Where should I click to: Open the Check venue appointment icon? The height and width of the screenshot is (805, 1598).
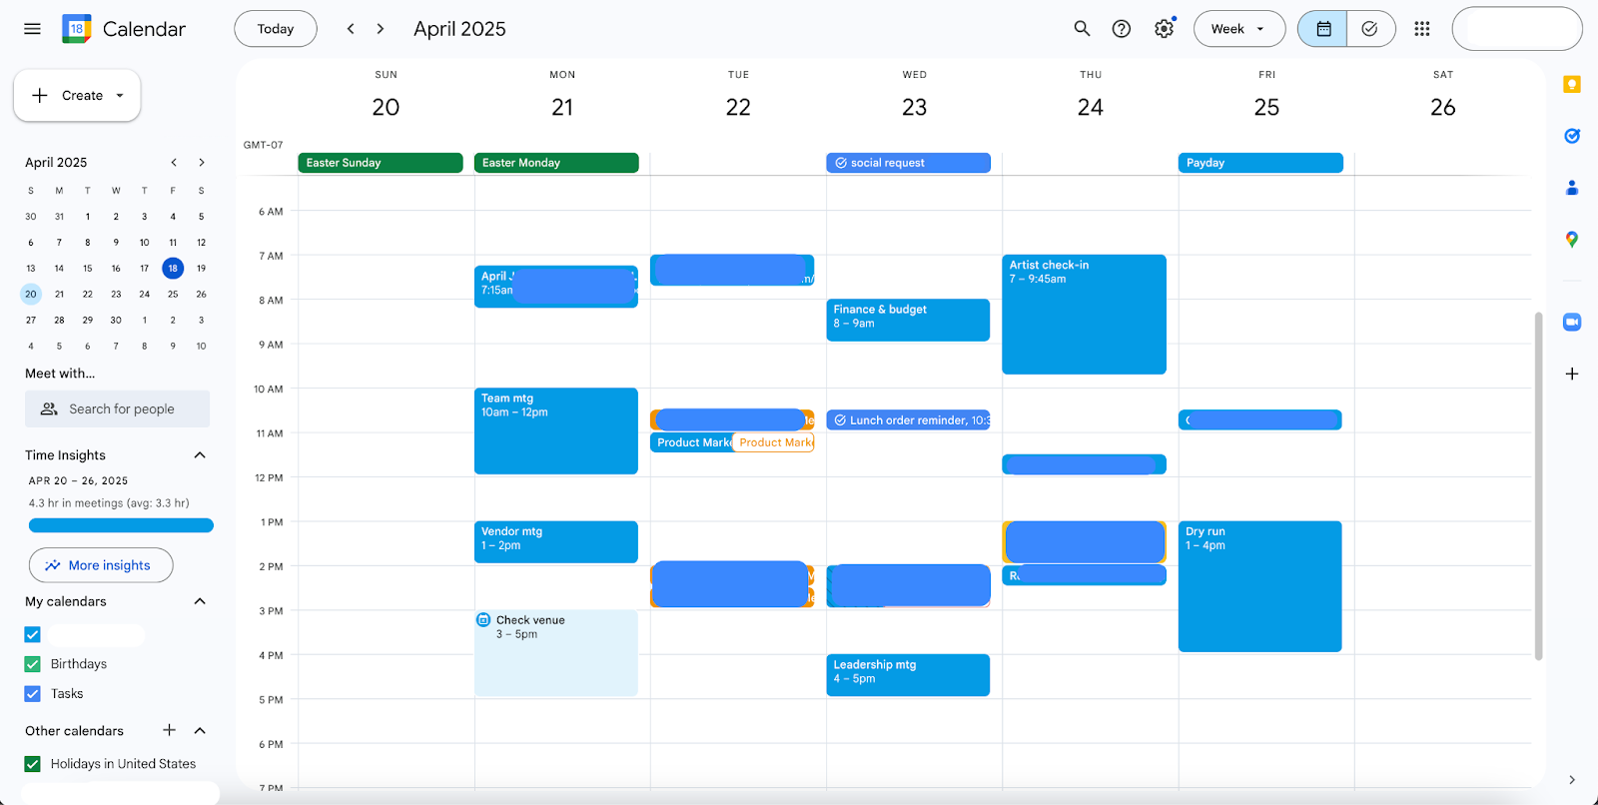point(483,620)
